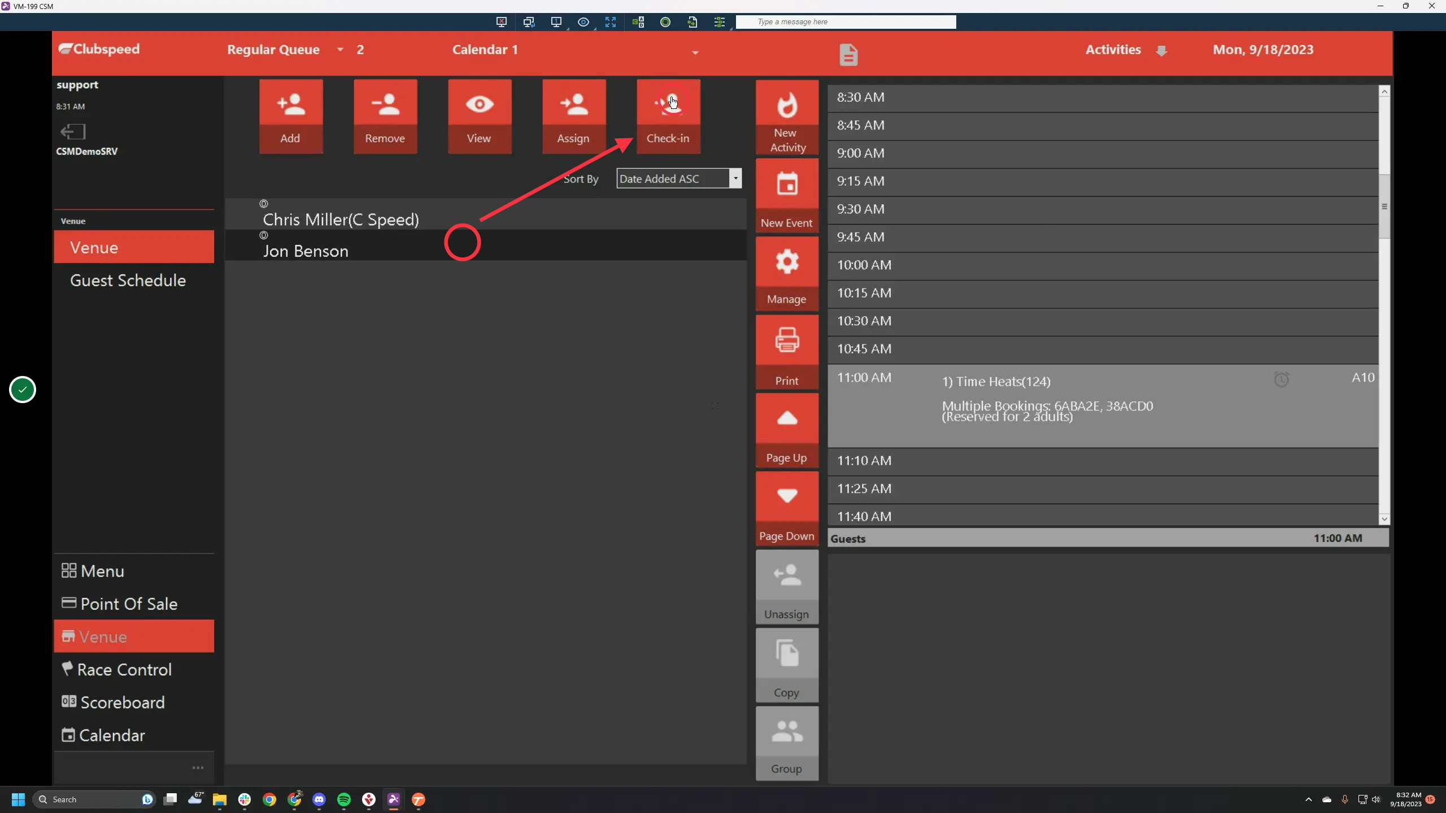Open File Explorer from the taskbar
The image size is (1446, 813).
(x=220, y=799)
